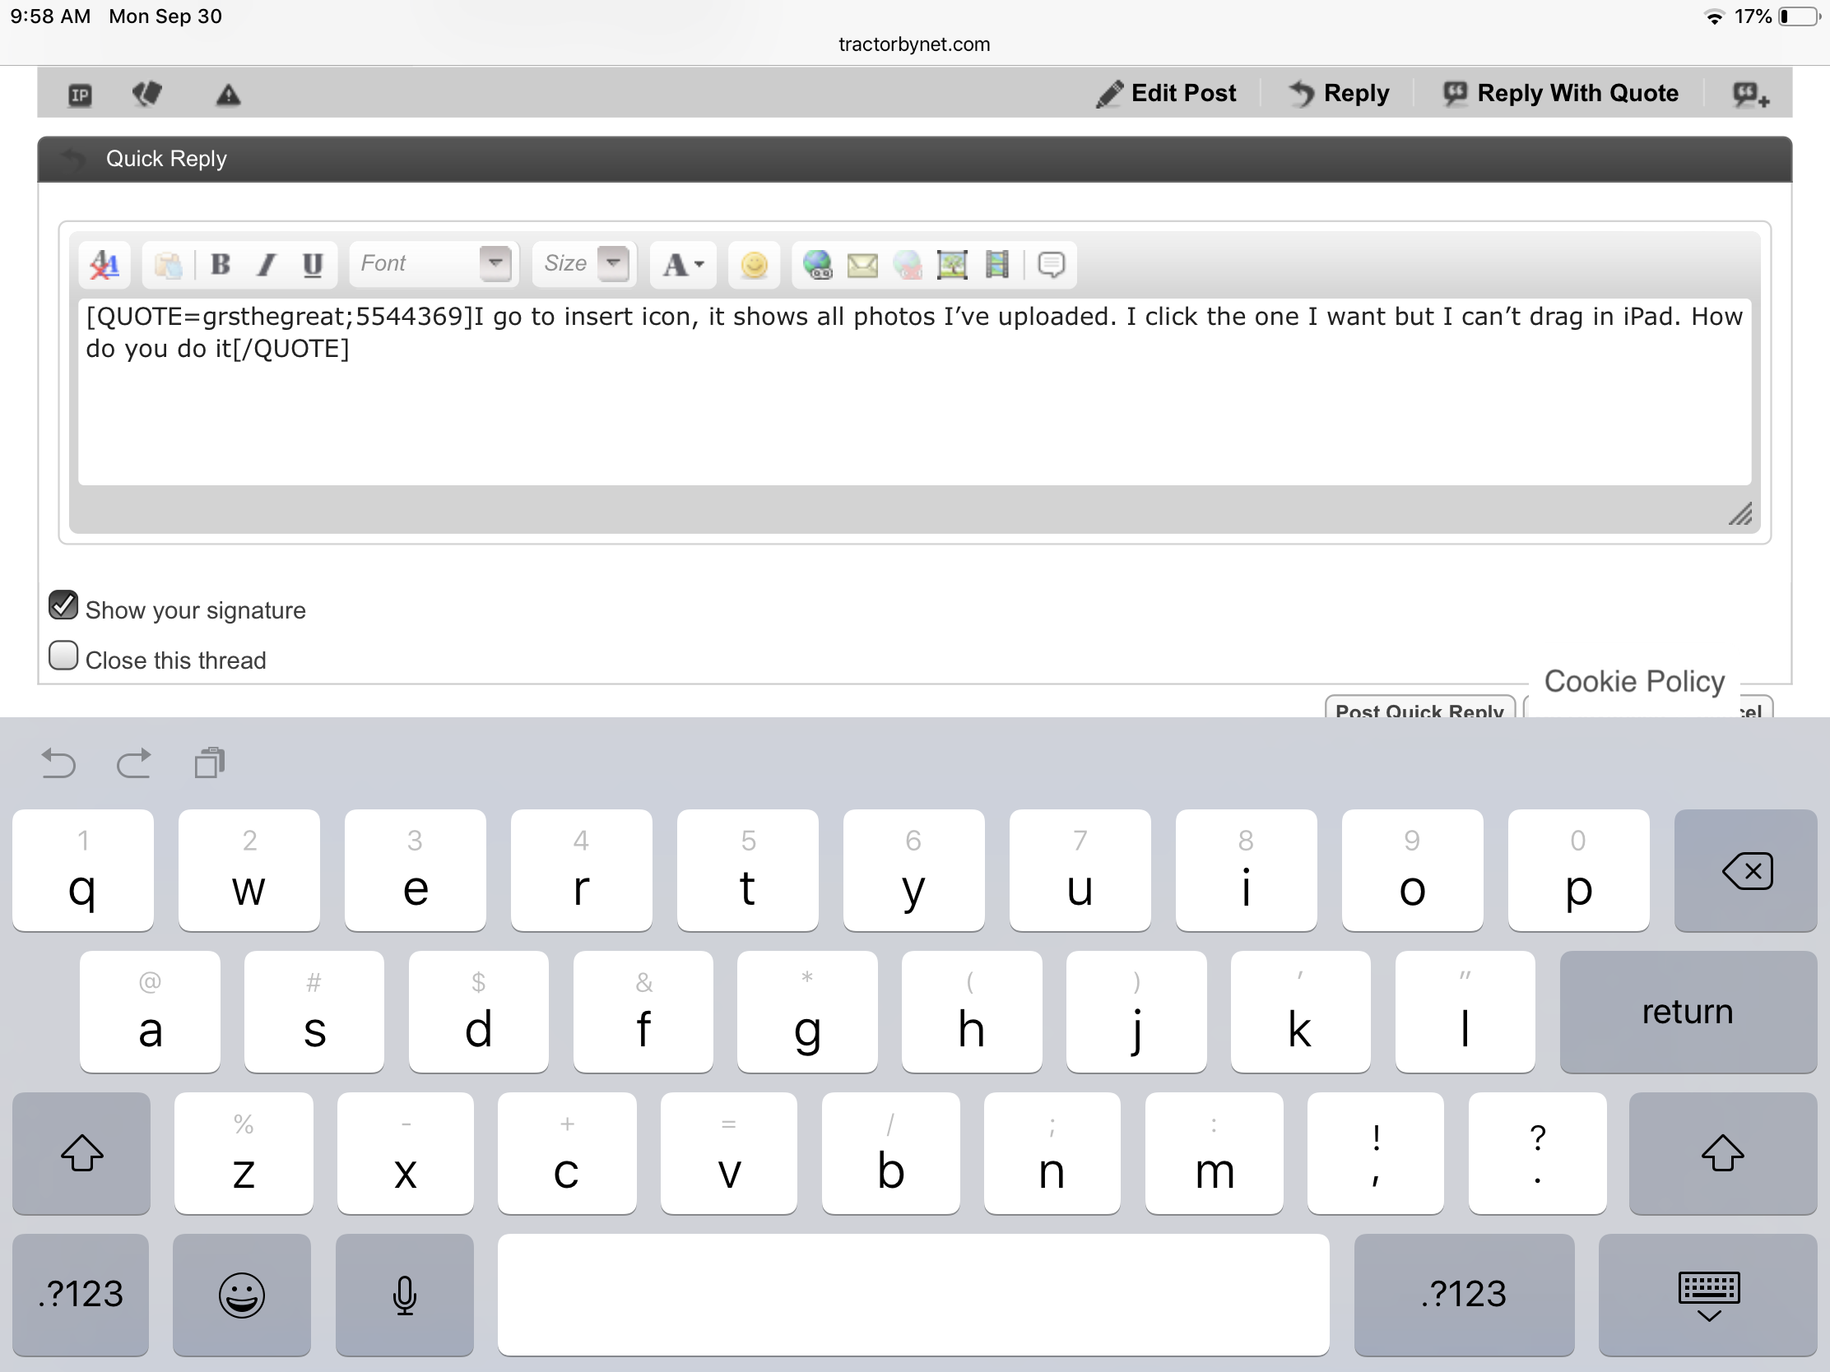Check the Close this thread box

(63, 656)
